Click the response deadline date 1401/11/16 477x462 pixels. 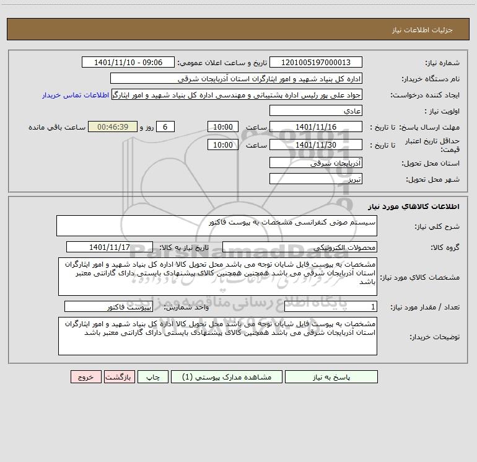(316, 127)
